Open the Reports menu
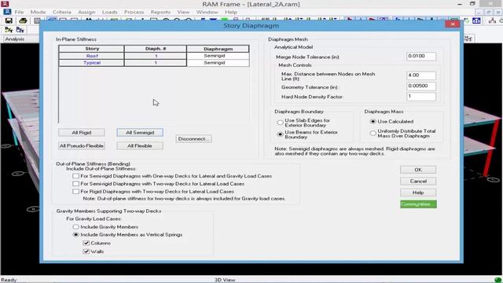 point(160,12)
